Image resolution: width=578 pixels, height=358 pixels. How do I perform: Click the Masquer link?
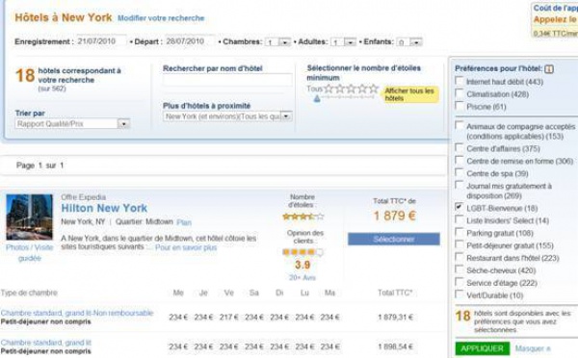(x=533, y=348)
